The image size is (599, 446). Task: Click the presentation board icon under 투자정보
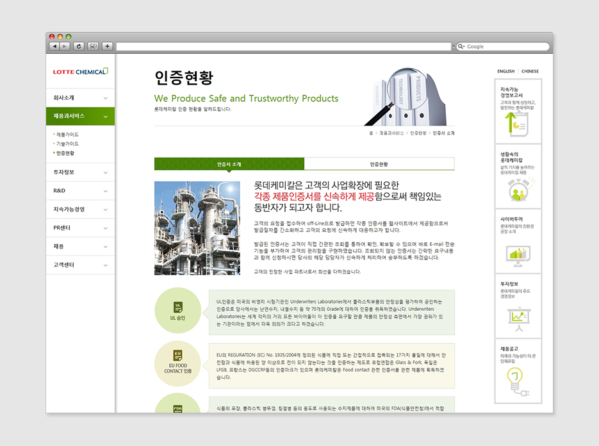pos(519,318)
